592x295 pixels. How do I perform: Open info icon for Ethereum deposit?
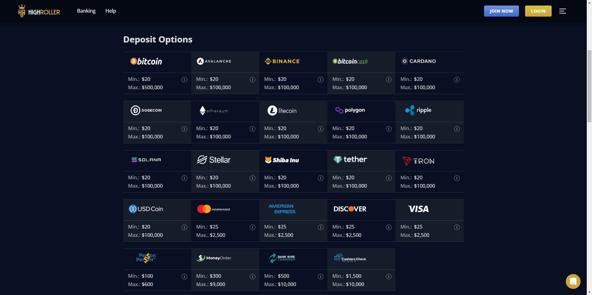(253, 129)
